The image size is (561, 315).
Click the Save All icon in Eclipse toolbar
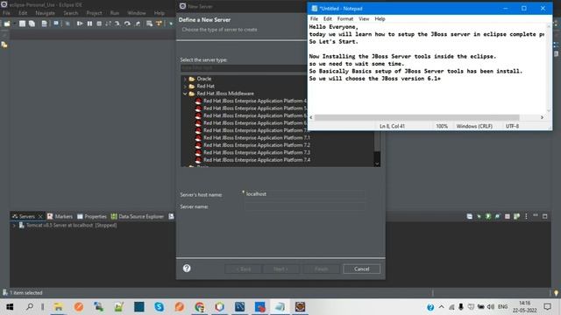point(32,24)
